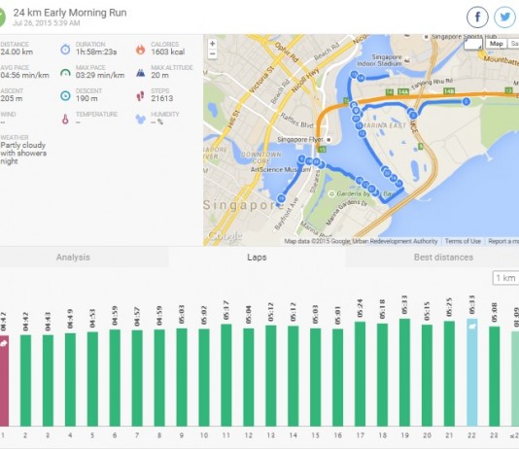Screen dimensions: 519x449
Task: Click the ascent value 205 m
Action: 12,98
